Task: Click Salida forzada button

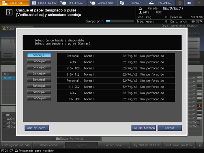Action: point(144,128)
